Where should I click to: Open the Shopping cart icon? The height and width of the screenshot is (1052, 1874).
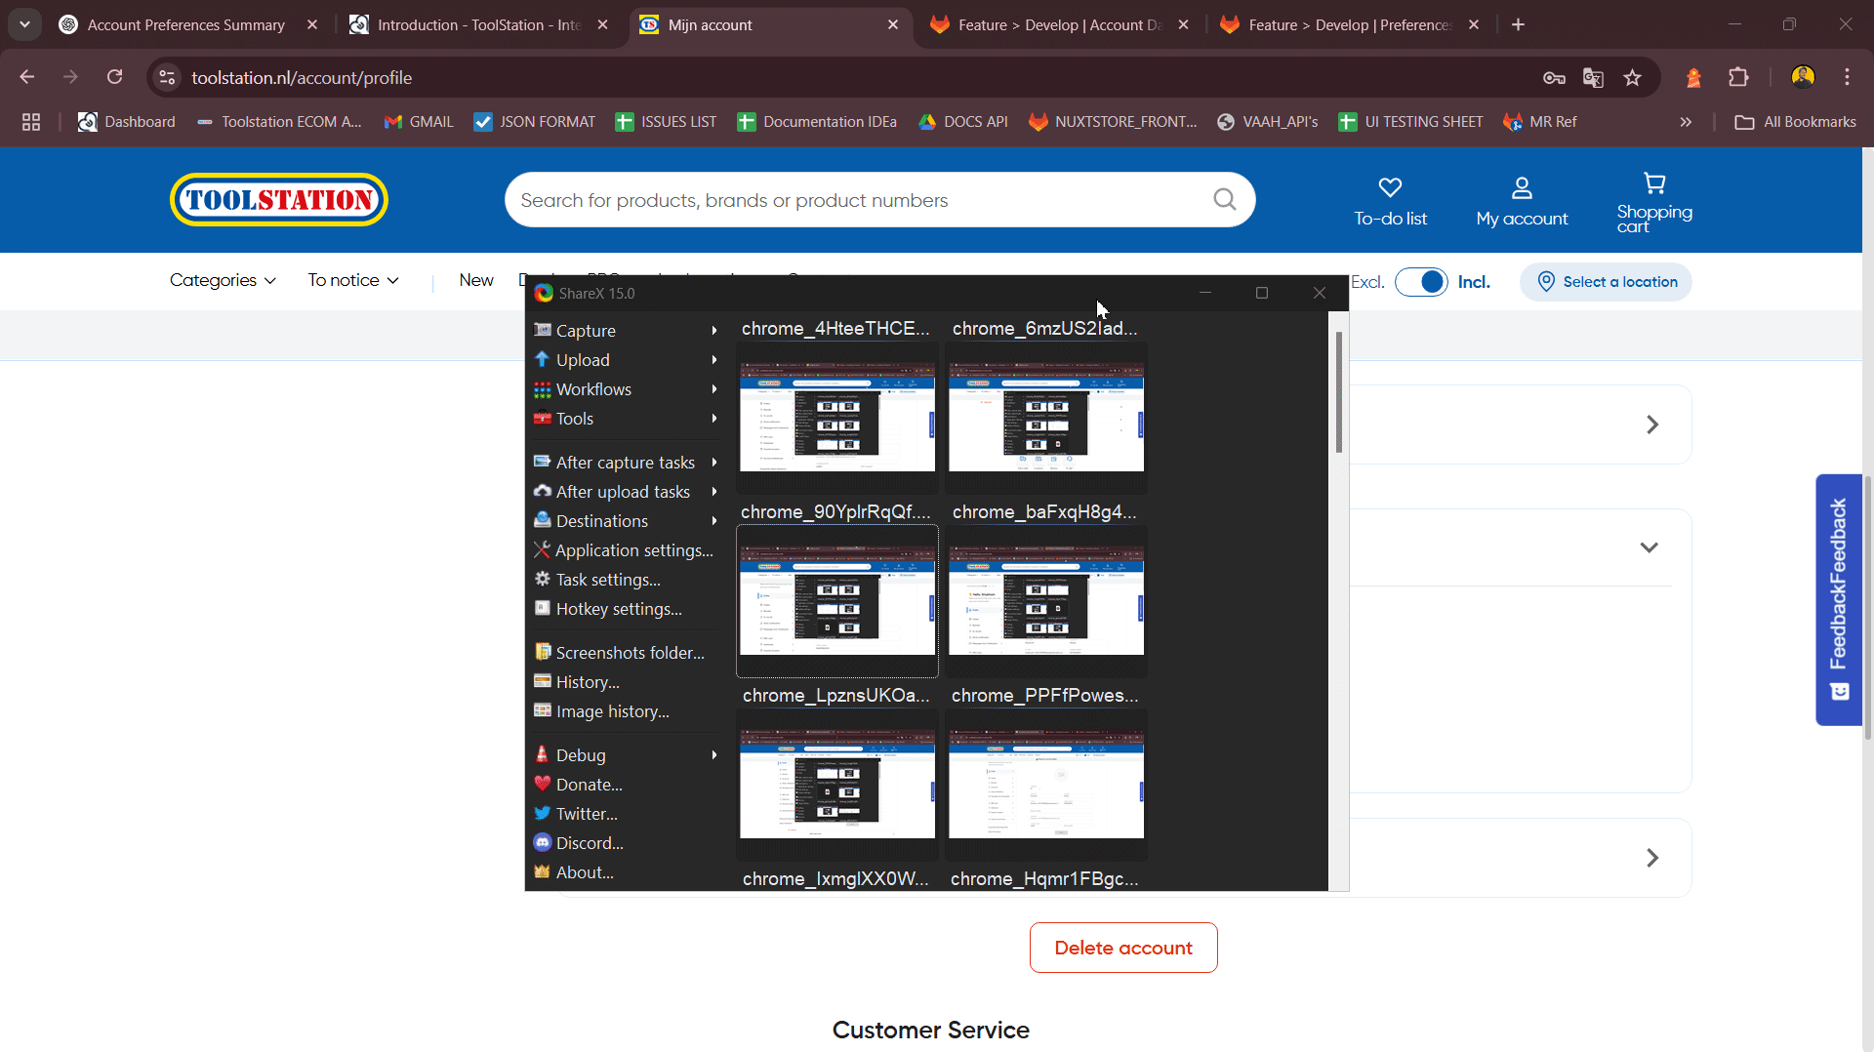coord(1654,183)
